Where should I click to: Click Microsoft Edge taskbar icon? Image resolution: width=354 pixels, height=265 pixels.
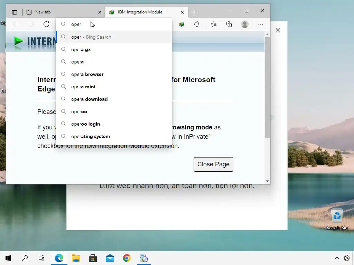pos(59,258)
